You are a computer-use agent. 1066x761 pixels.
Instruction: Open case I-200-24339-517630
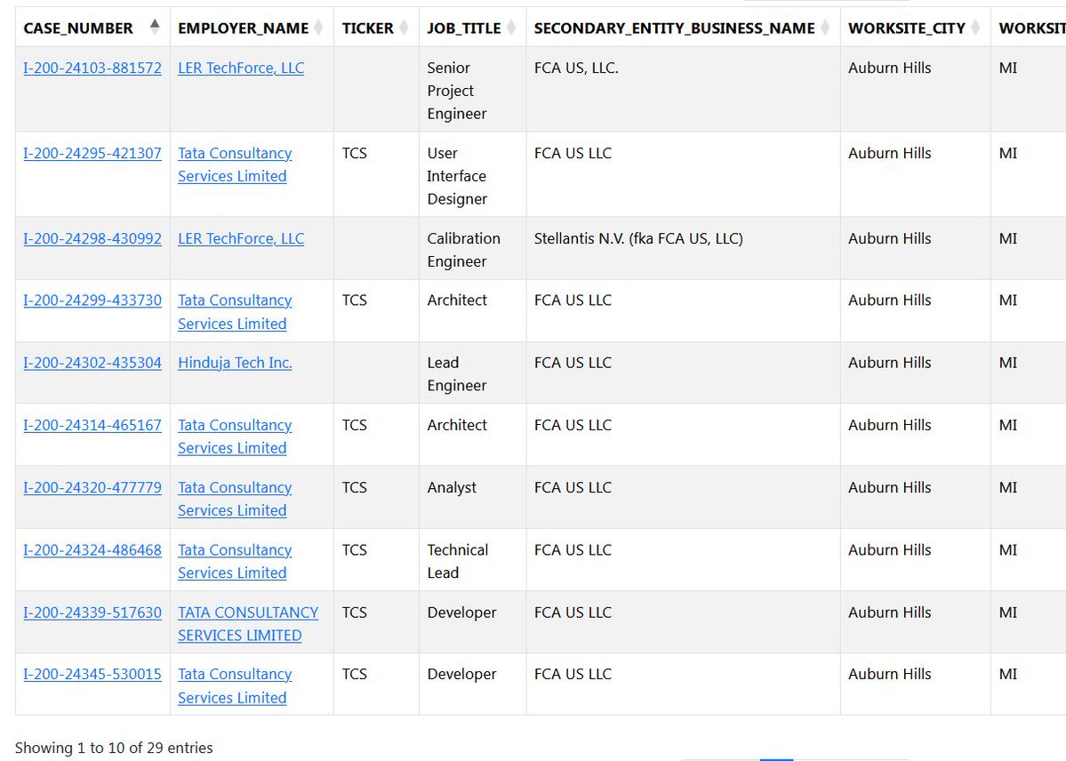click(x=92, y=612)
